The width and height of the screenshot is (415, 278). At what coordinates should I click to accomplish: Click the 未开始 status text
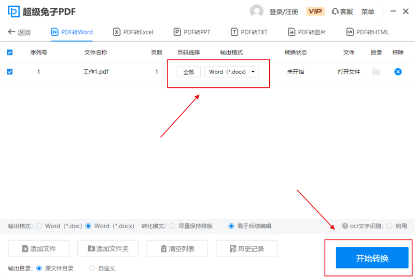coord(296,72)
